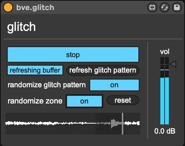Click the reset button
The width and height of the screenshot is (185, 146).
[x=123, y=100]
